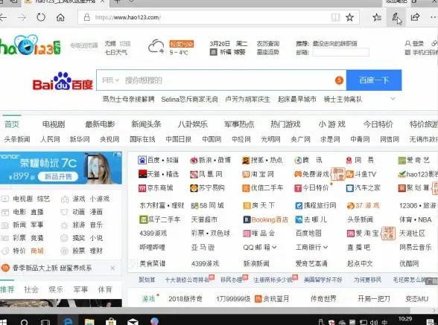Open 搜狐·热点 site link
The width and height of the screenshot is (438, 325).
(262, 160)
